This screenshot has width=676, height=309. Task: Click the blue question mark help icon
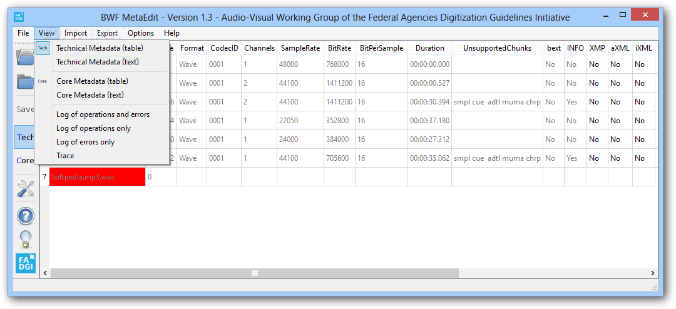click(x=26, y=216)
